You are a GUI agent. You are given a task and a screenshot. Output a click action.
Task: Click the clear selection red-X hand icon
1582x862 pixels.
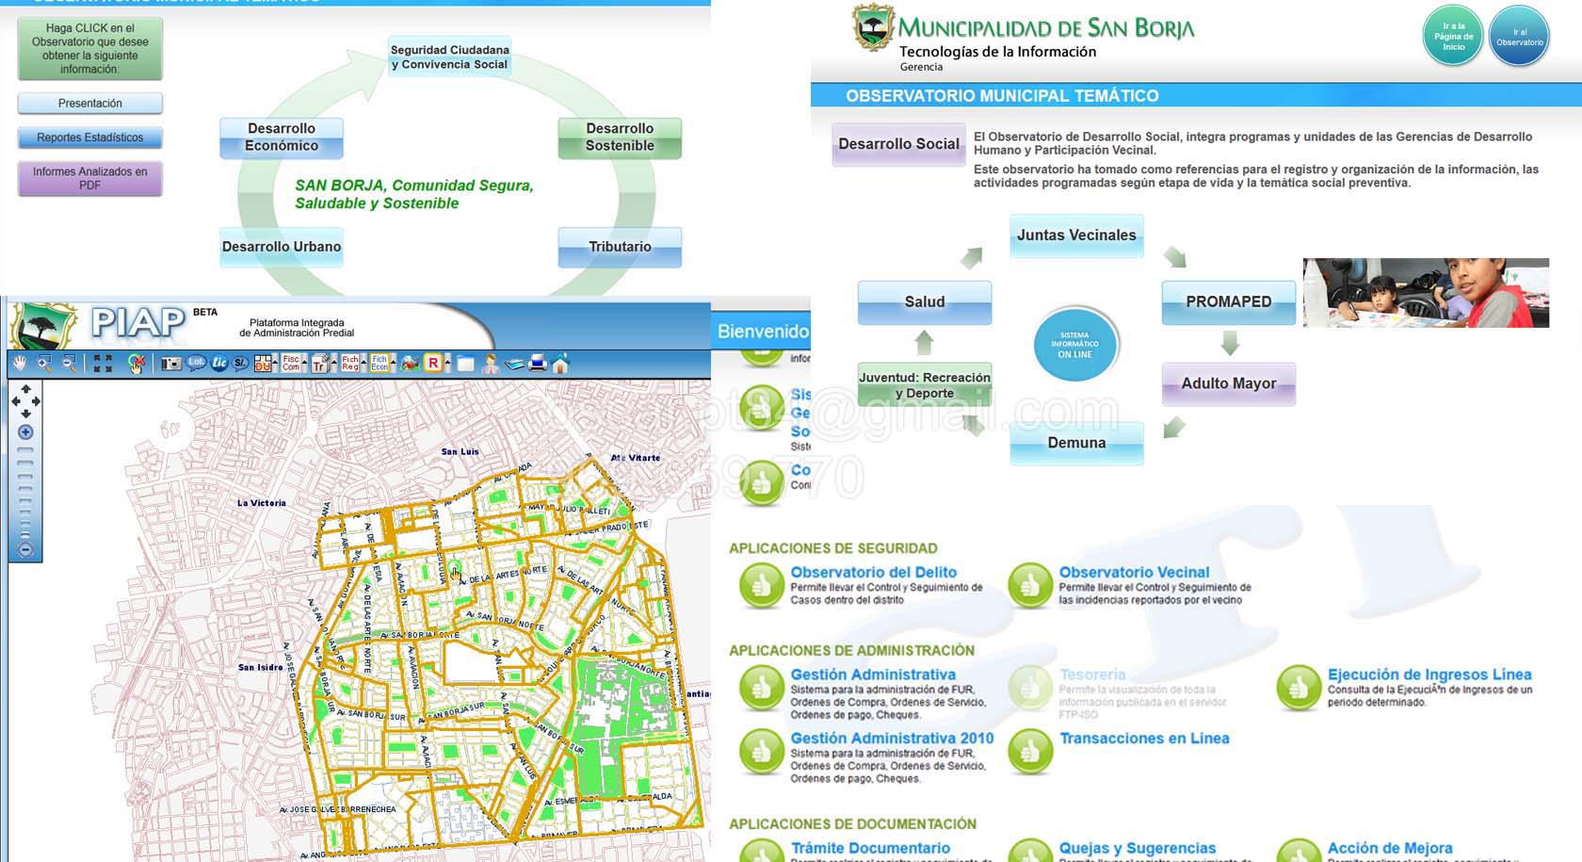tap(137, 364)
